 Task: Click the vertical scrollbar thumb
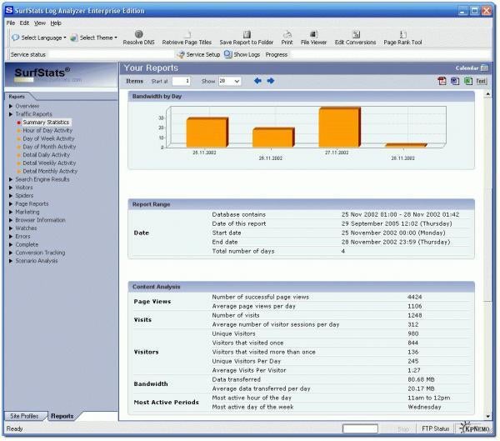(x=487, y=244)
